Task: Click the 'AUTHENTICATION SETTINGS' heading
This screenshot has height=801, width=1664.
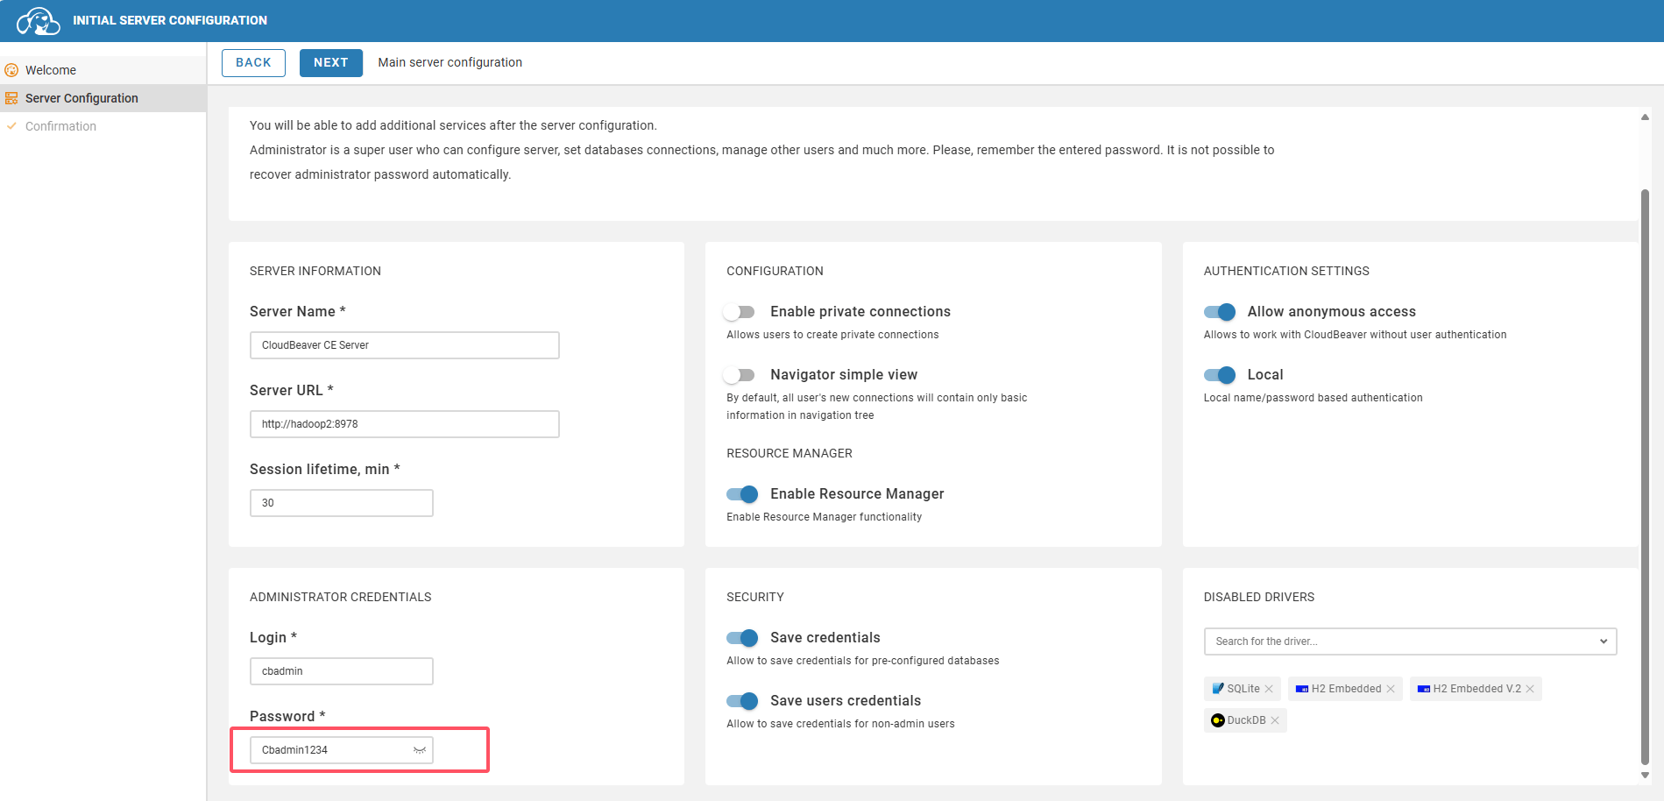Action: [x=1286, y=272]
